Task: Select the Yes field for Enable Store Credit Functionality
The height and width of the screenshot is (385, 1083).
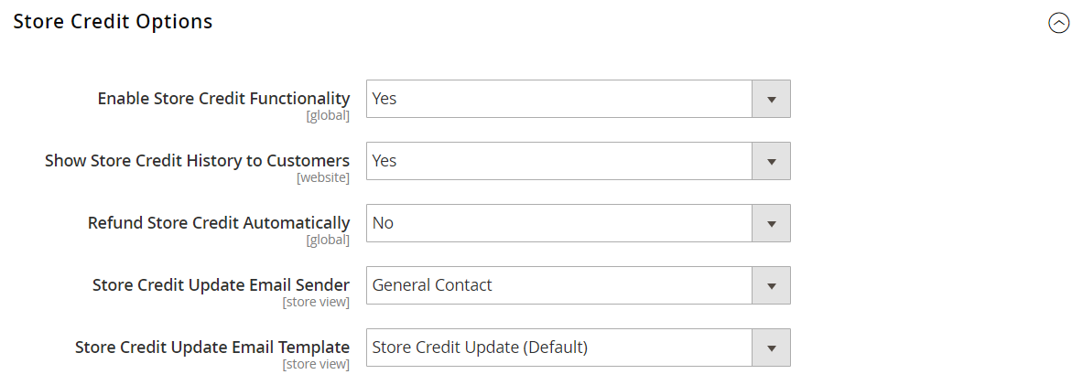Action: coord(558,99)
